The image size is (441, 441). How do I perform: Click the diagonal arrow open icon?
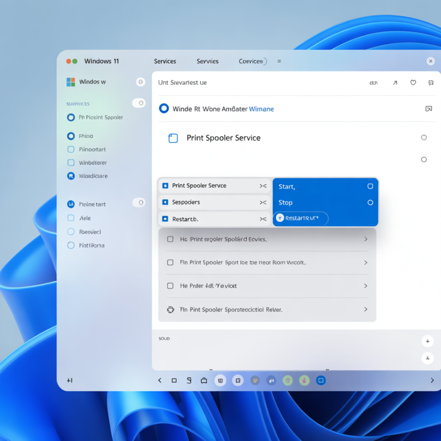[x=395, y=83]
